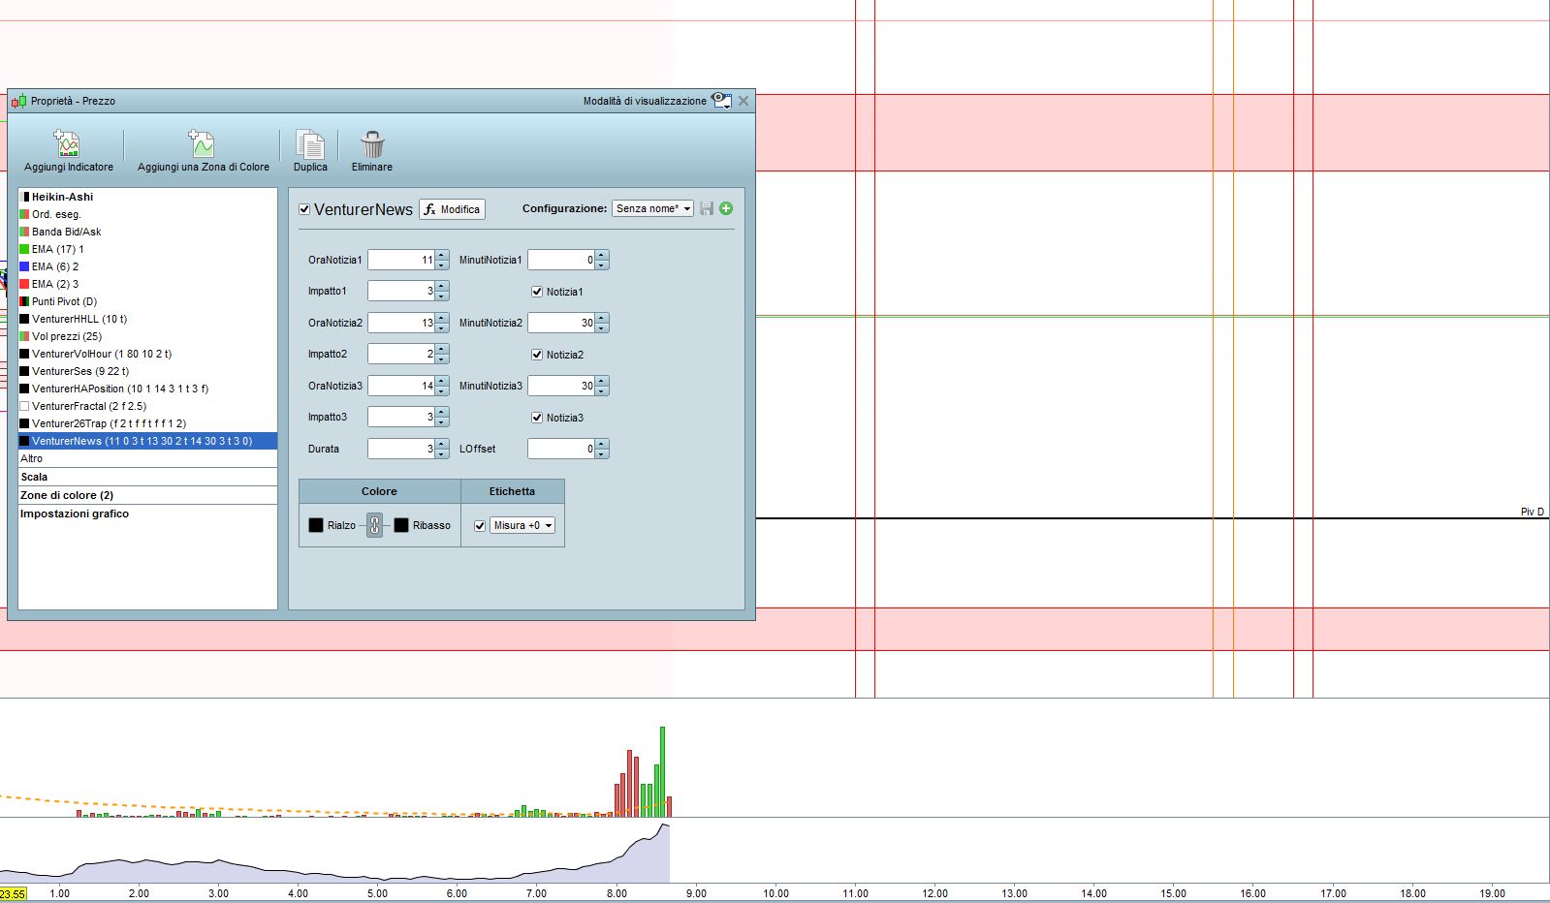Viewport: 1550px width, 903px height.
Task: Open the Scala section in the list
Action: pos(147,477)
